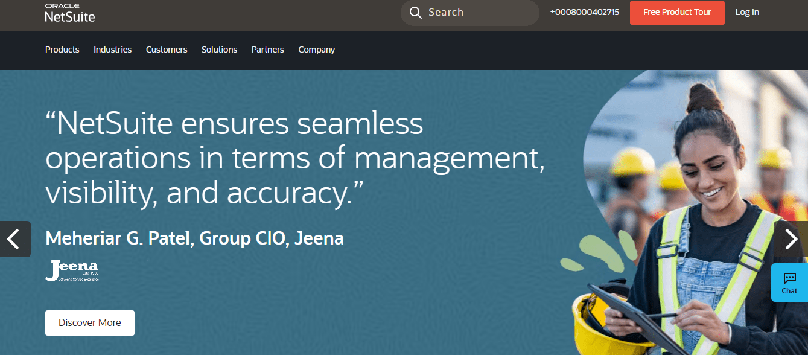Expand the Solutions navigation menu
The width and height of the screenshot is (808, 355).
click(219, 50)
